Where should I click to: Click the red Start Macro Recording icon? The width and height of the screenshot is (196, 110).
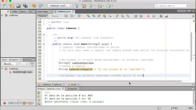[x=148, y=16]
